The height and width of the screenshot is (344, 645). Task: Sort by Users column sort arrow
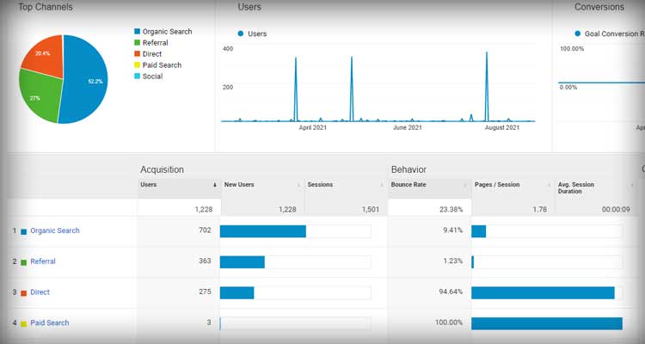(x=215, y=185)
